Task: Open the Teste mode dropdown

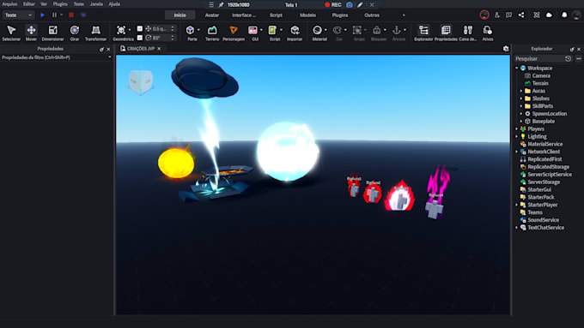Action: tap(18, 15)
